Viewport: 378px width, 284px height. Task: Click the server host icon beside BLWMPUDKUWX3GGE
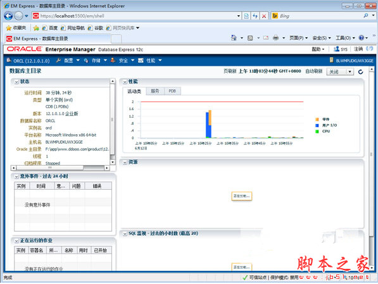click(332, 60)
